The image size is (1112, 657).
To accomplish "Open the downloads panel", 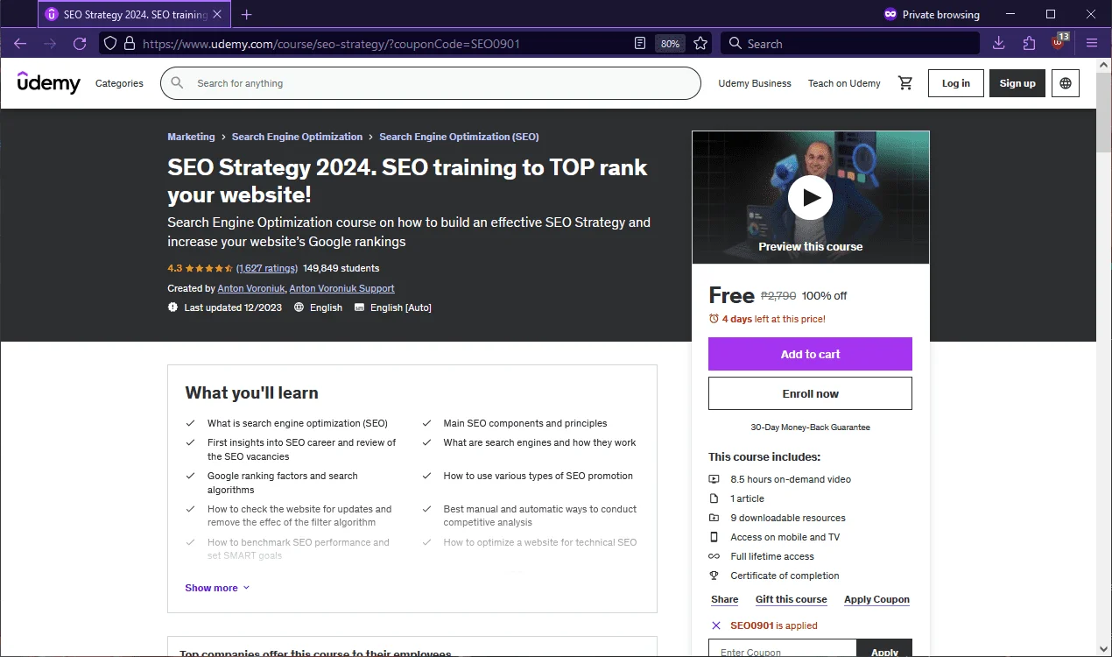I will pyautogui.click(x=999, y=43).
